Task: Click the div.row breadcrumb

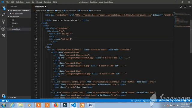Action: click(x=82, y=11)
